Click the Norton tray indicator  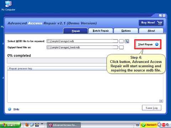click(149, 125)
